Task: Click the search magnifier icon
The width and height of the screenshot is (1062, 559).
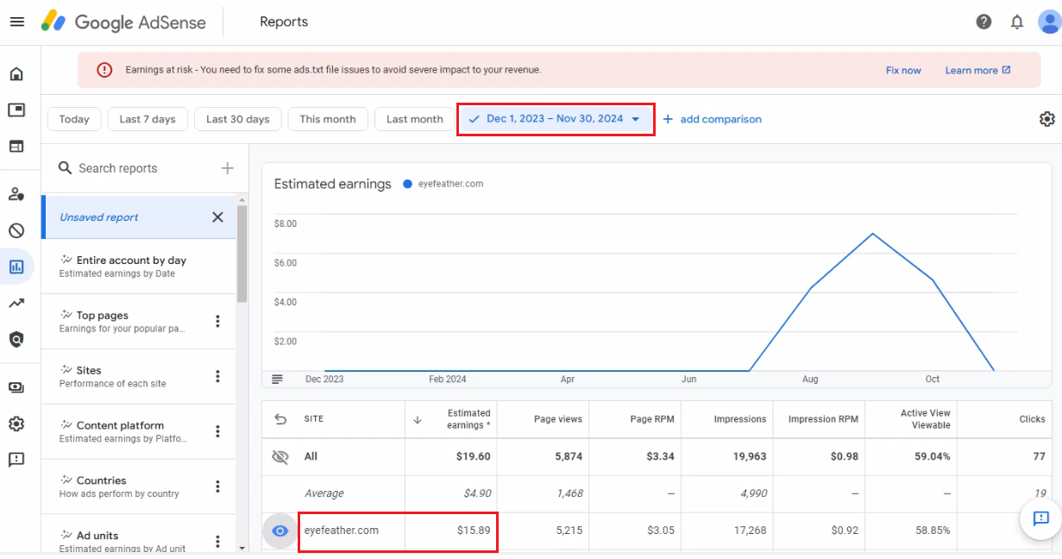Action: 65,168
